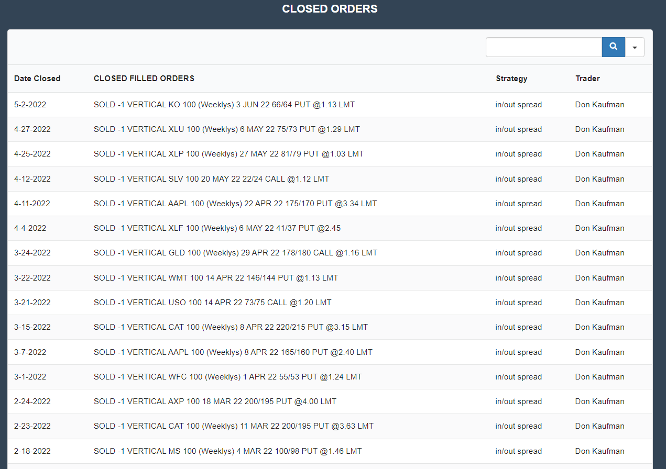Select the GLD 178/180 CALL order
Image resolution: width=666 pixels, height=469 pixels.
pos(236,253)
